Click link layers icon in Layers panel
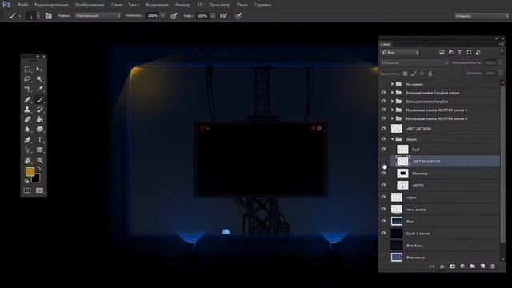This screenshot has height=288, width=512. pyautogui.click(x=432, y=266)
